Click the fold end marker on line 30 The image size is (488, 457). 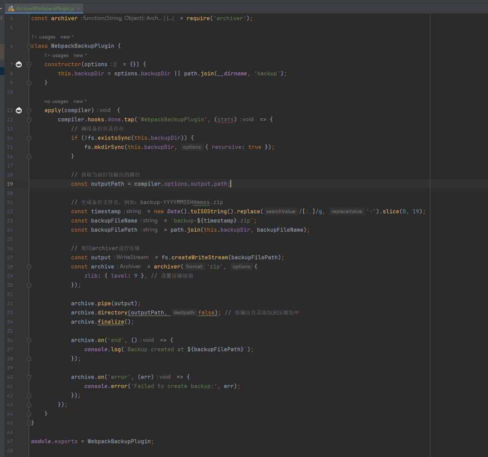pyautogui.click(x=29, y=285)
